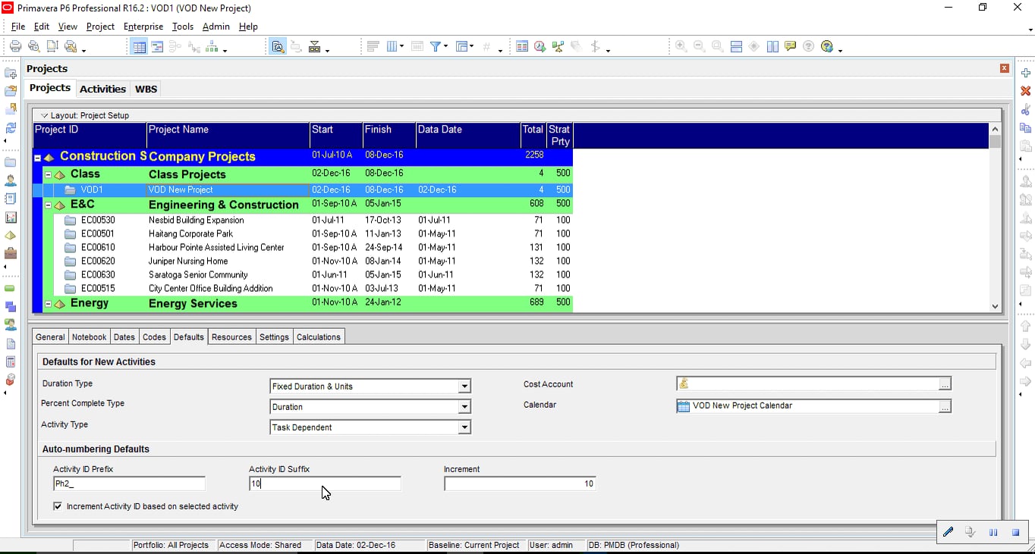Open the Tools menu

183,27
